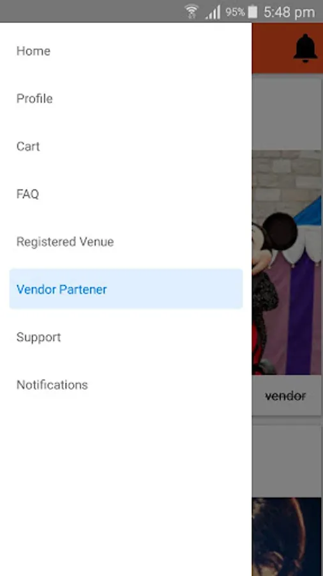Tap the battery icon in status bar
Image resolution: width=323 pixels, height=576 pixels.
point(252,12)
